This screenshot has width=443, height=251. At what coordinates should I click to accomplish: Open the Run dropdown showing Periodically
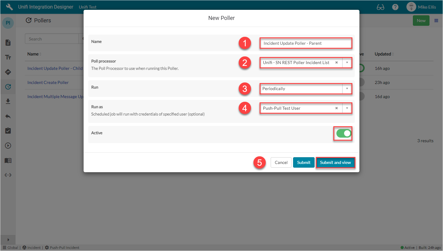[347, 89]
